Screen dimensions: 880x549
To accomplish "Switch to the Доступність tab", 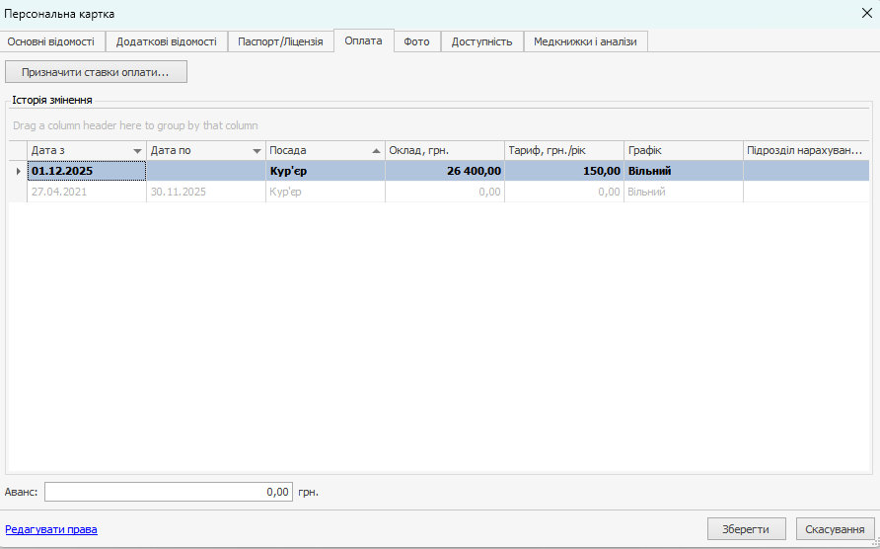I will pos(481,41).
